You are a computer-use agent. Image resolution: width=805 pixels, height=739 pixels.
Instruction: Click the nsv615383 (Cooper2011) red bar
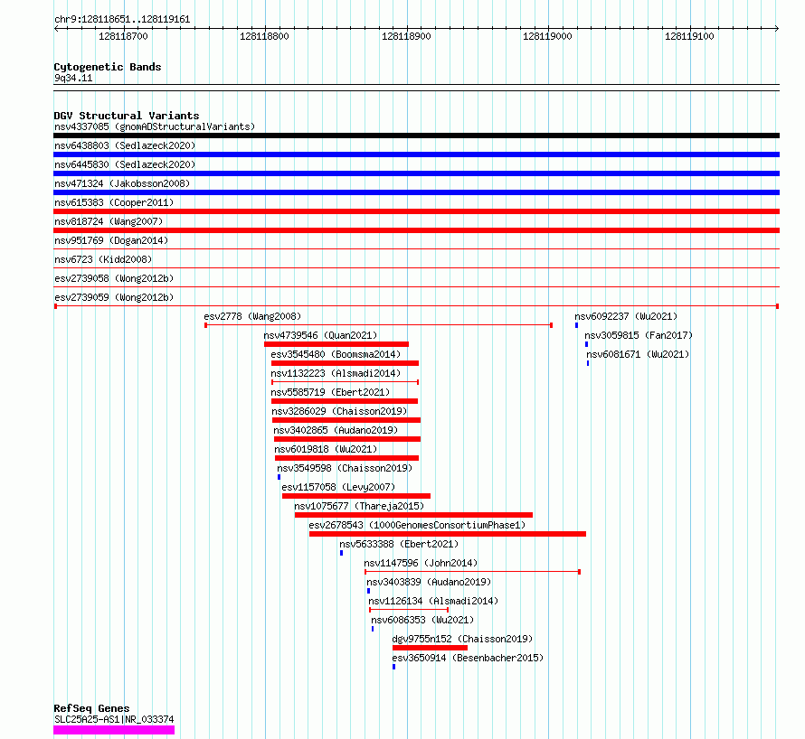[416, 211]
